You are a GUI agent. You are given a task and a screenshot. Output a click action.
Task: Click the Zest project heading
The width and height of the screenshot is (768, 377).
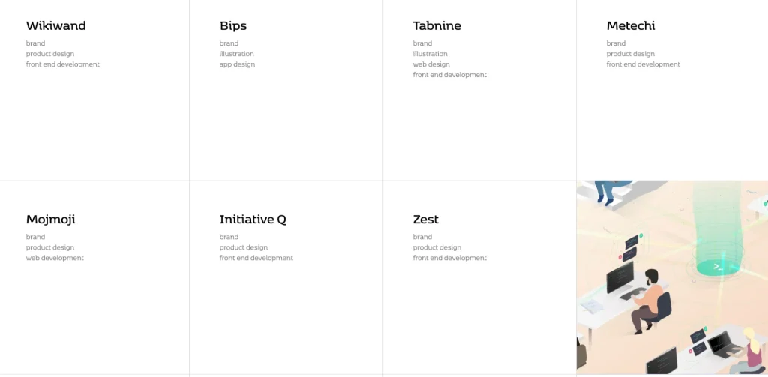tap(425, 220)
